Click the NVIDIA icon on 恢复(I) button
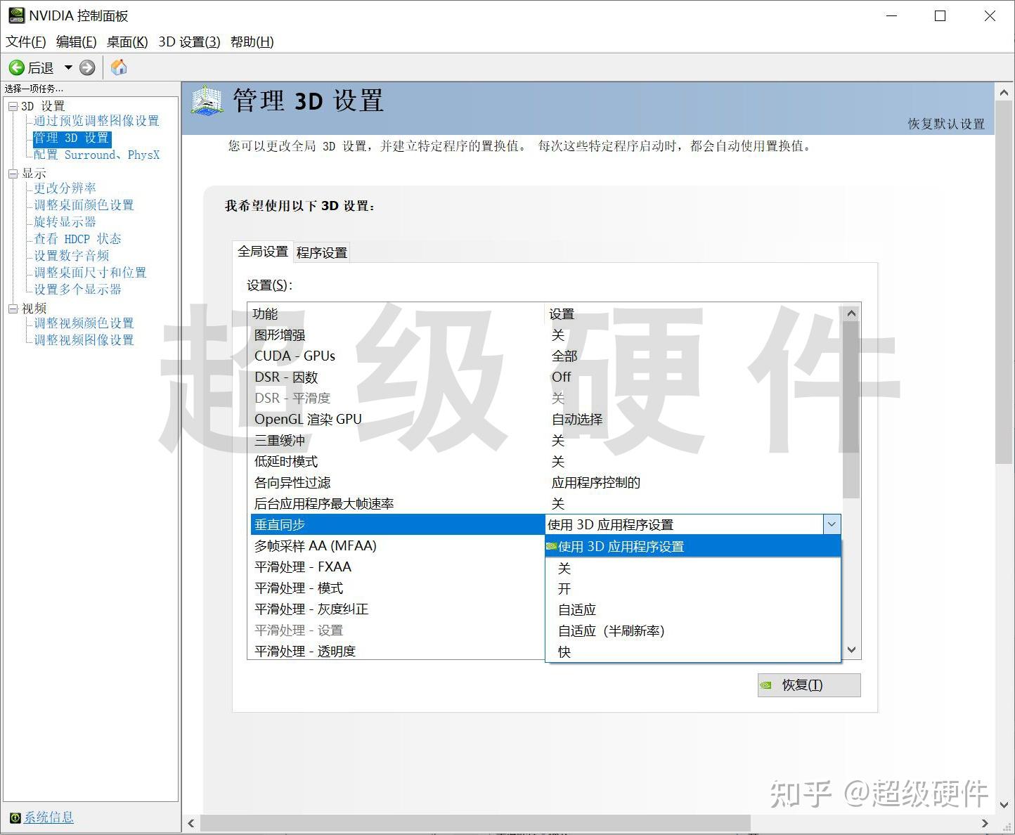1015x835 pixels. (x=766, y=685)
